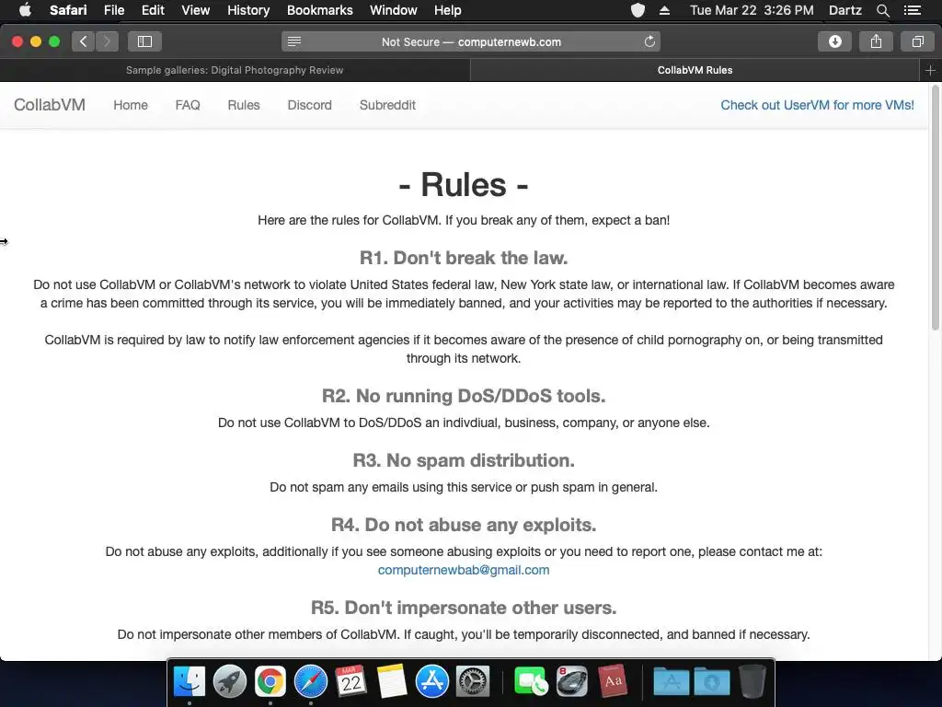Open the Help menu

(x=448, y=10)
